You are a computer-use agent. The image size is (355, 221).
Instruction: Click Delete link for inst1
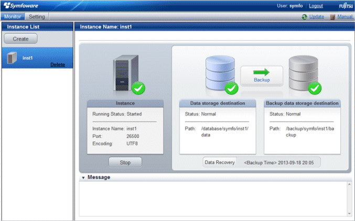[58, 64]
